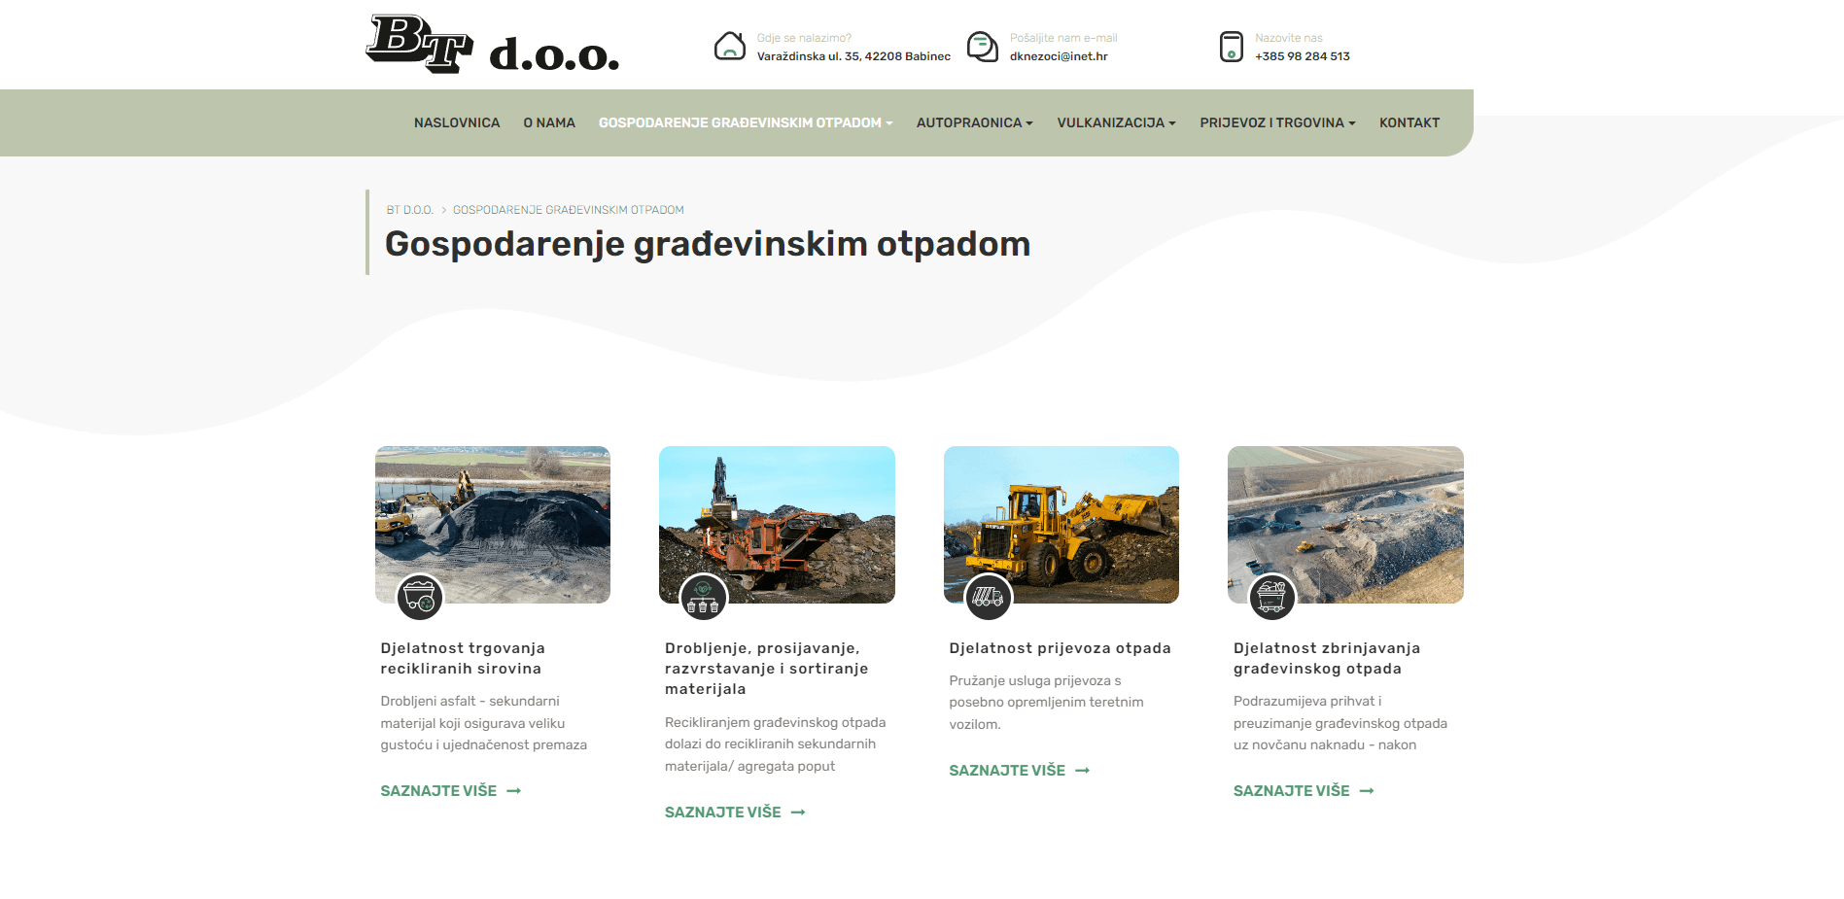This screenshot has height=899, width=1844.
Task: Click title Djelatnost prijevoza otpada
Action: coord(1061,648)
